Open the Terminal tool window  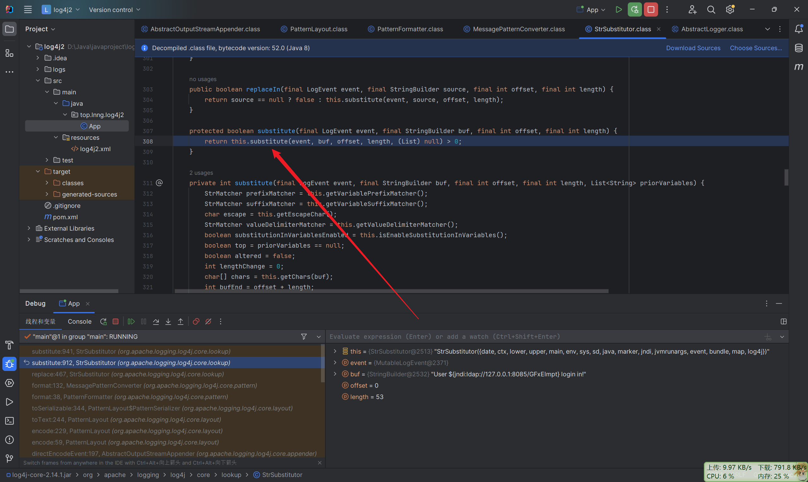(9, 420)
